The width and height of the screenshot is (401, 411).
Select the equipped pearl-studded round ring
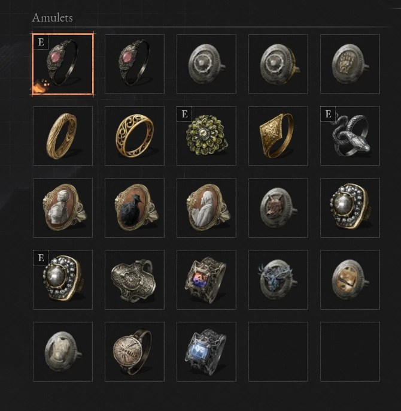click(63, 280)
